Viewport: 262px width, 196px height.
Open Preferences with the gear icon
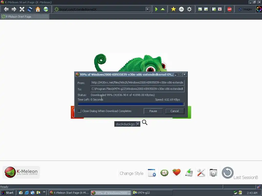coord(189,9)
